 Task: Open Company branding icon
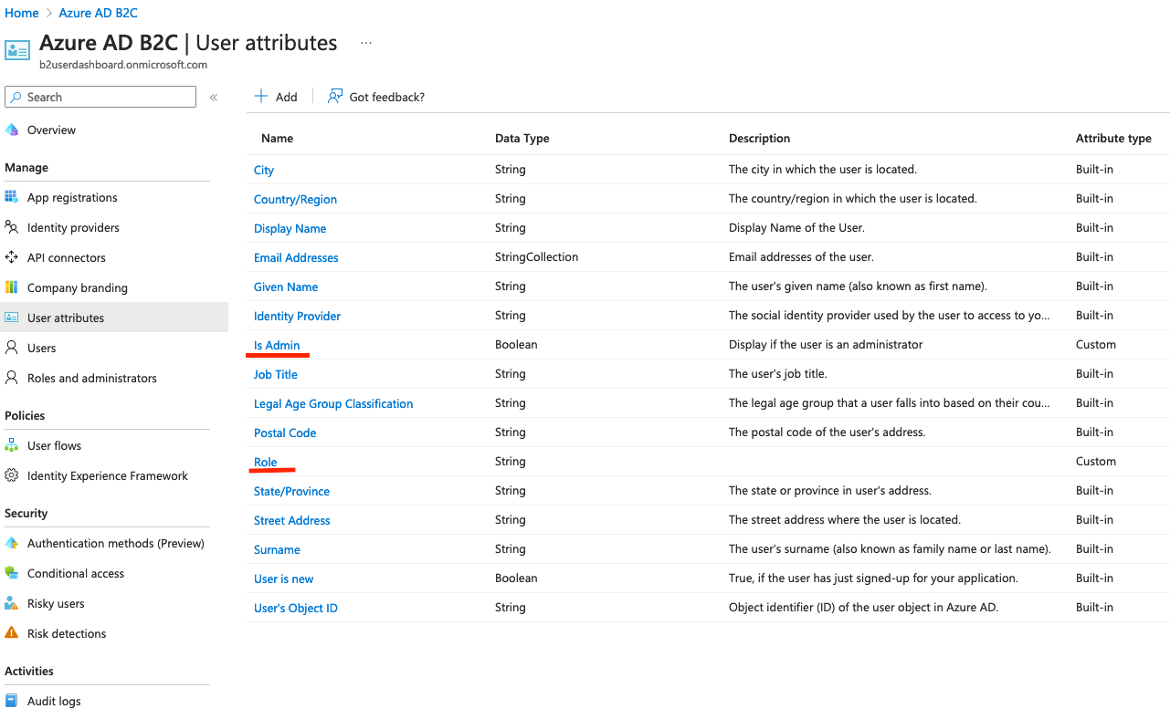12,287
